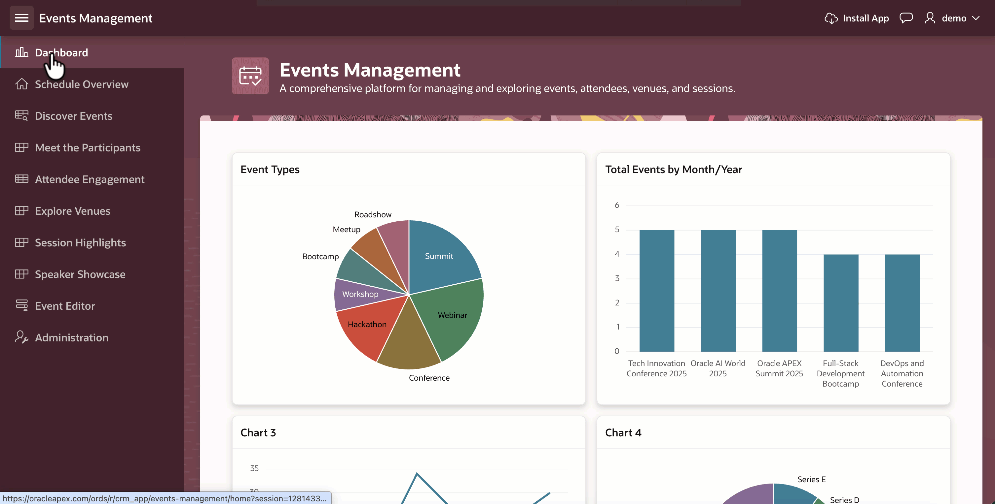The width and height of the screenshot is (995, 504).
Task: Click the Discover Events search-table icon
Action: tap(21, 116)
